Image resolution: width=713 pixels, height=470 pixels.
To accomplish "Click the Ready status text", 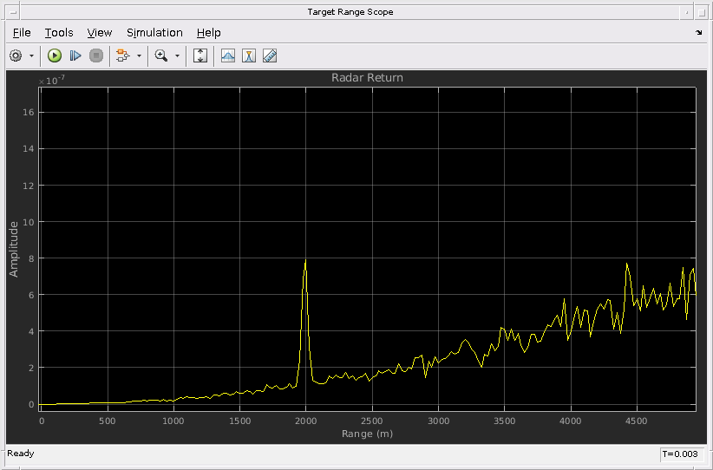I will (x=21, y=454).
